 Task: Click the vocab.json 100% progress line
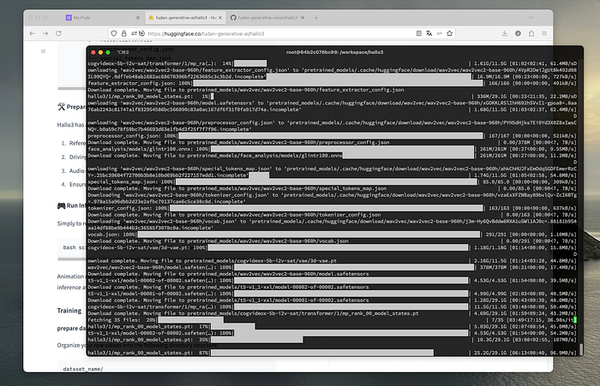332,235
